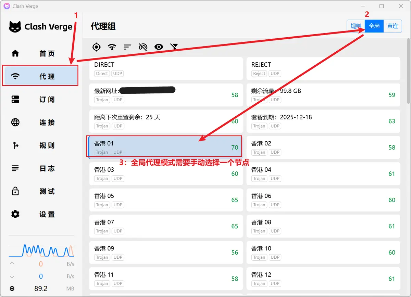Click the upload arrow traffic icon

tap(12, 264)
